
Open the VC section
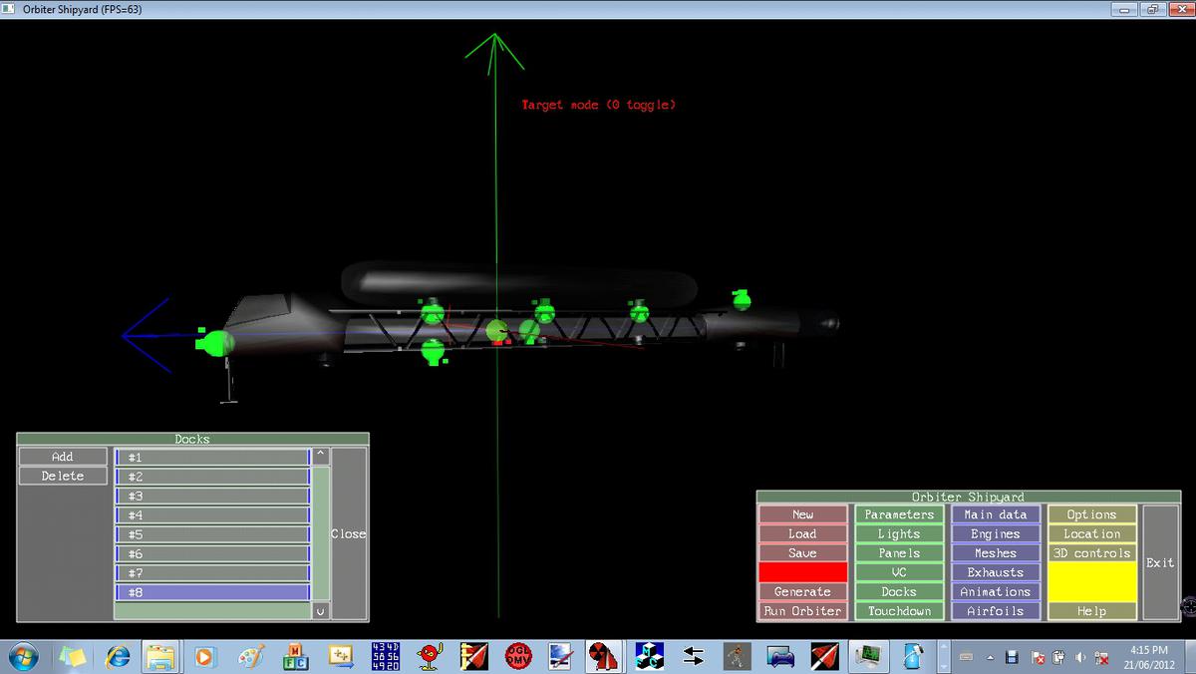pyautogui.click(x=899, y=572)
